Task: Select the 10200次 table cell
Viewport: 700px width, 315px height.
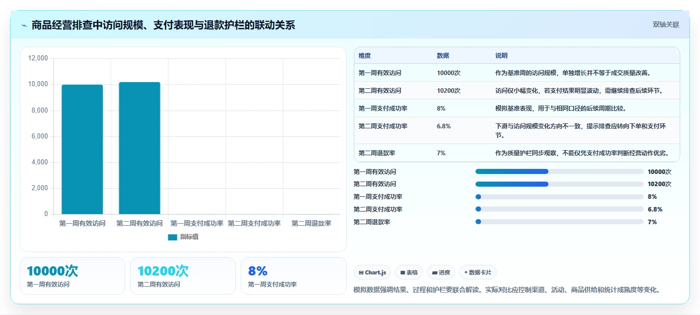Action: (x=449, y=91)
